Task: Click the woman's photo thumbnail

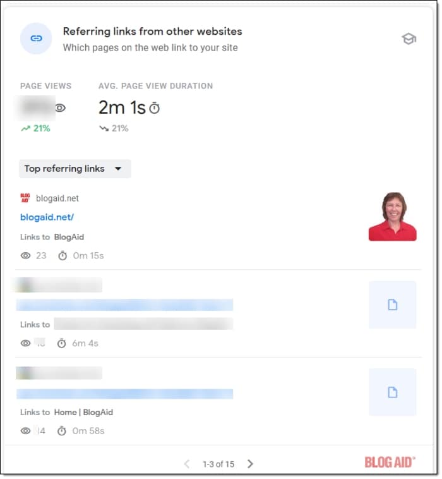Action: click(392, 217)
